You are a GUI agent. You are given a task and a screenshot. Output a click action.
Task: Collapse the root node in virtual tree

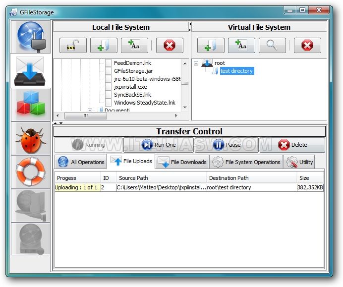click(x=196, y=63)
